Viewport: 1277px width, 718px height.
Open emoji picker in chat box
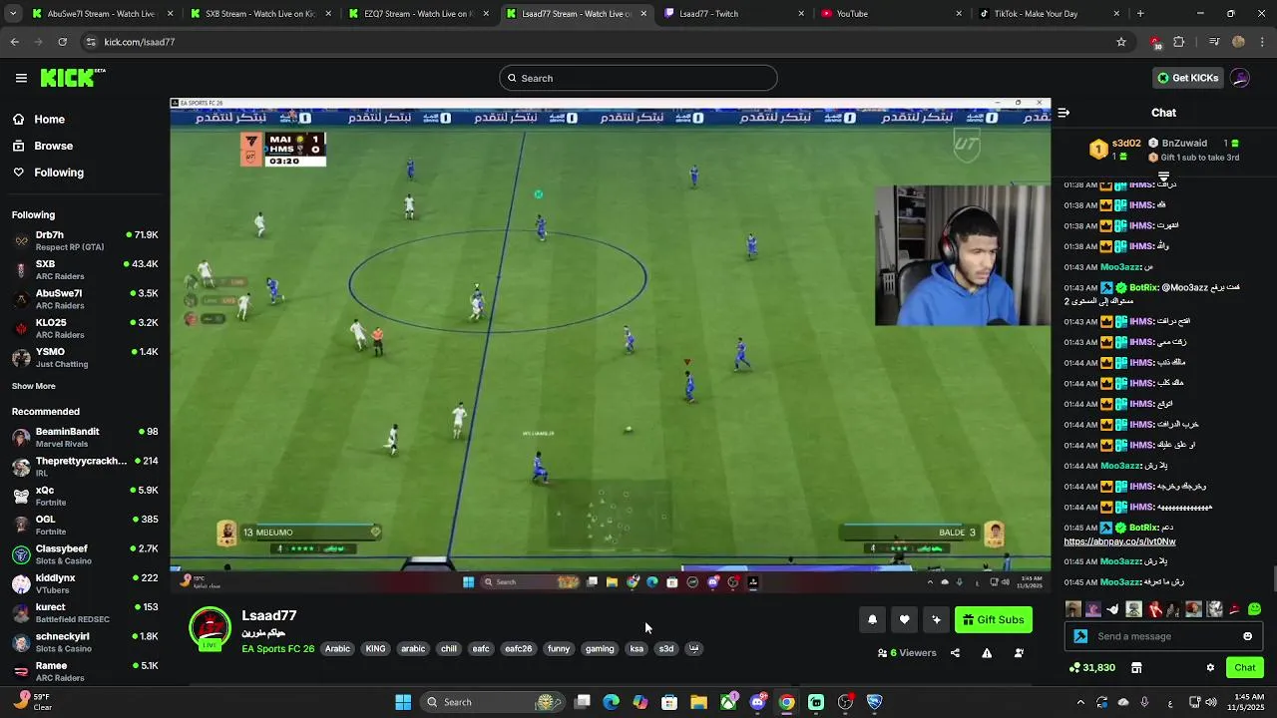point(1247,636)
